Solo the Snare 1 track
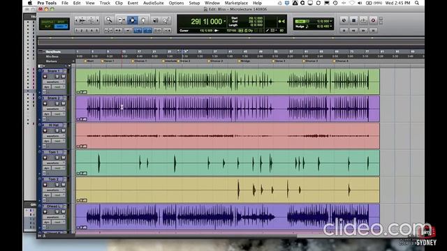The width and height of the screenshot is (447, 251). click(x=57, y=76)
